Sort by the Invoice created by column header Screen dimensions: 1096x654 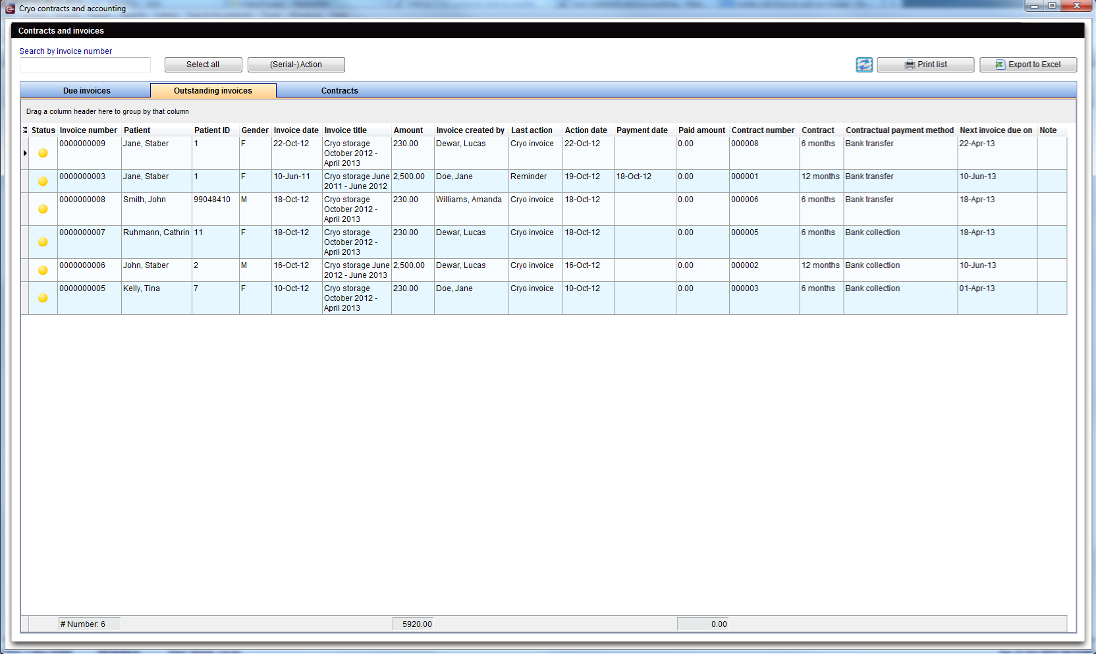point(470,130)
